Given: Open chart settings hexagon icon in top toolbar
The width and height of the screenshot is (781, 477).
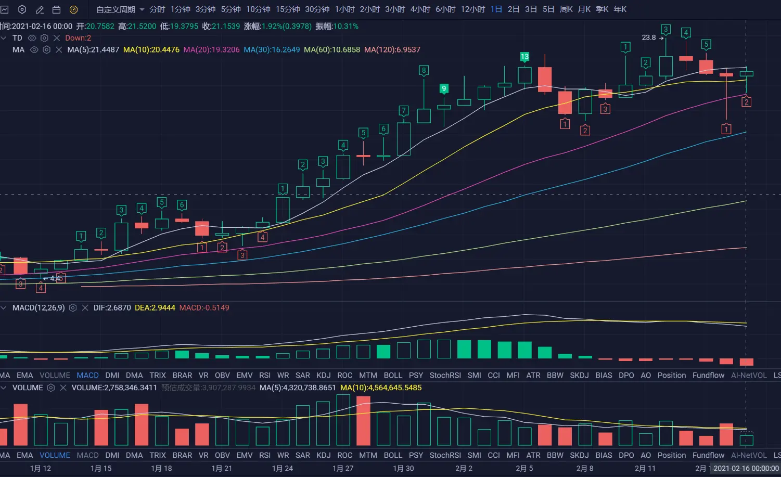Looking at the screenshot, I should 22,9.
